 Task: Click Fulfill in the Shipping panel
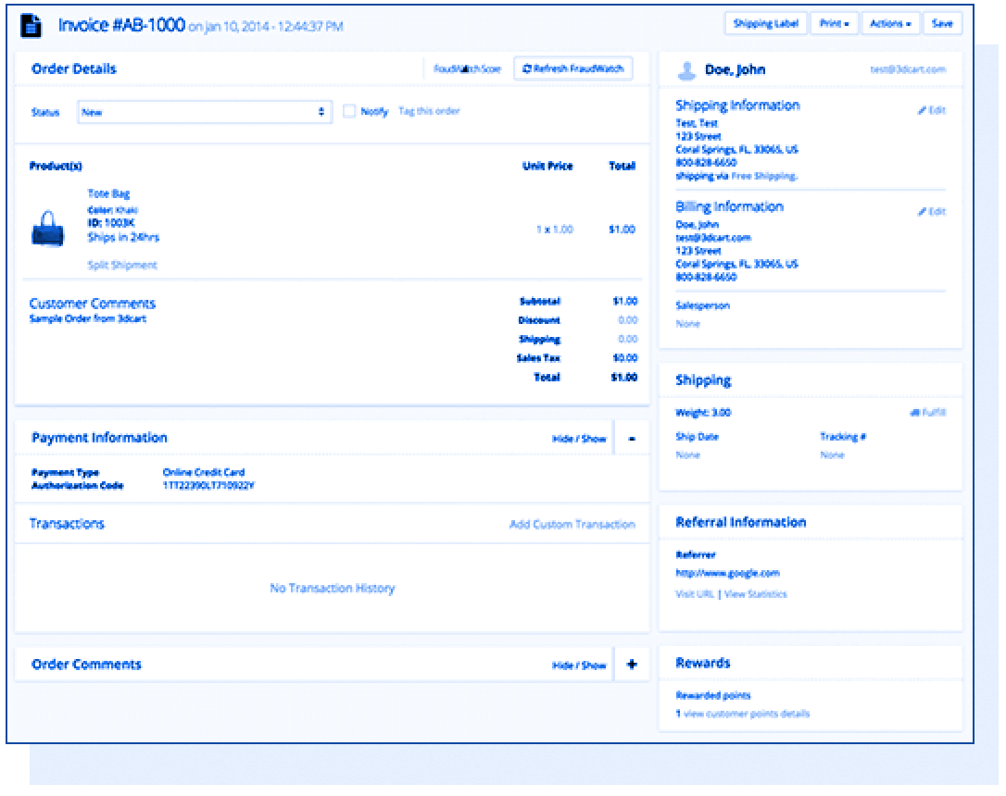coord(928,413)
